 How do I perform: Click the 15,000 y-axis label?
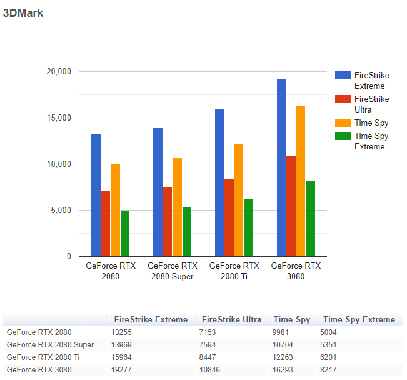click(59, 118)
